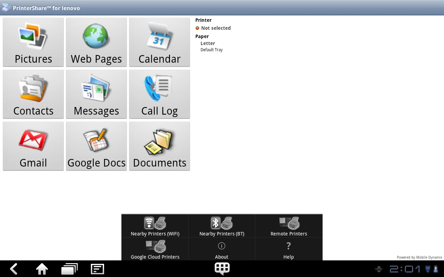This screenshot has height=277, width=444.
Task: Tap the system clock showing 2:01
Action: pos(405,269)
